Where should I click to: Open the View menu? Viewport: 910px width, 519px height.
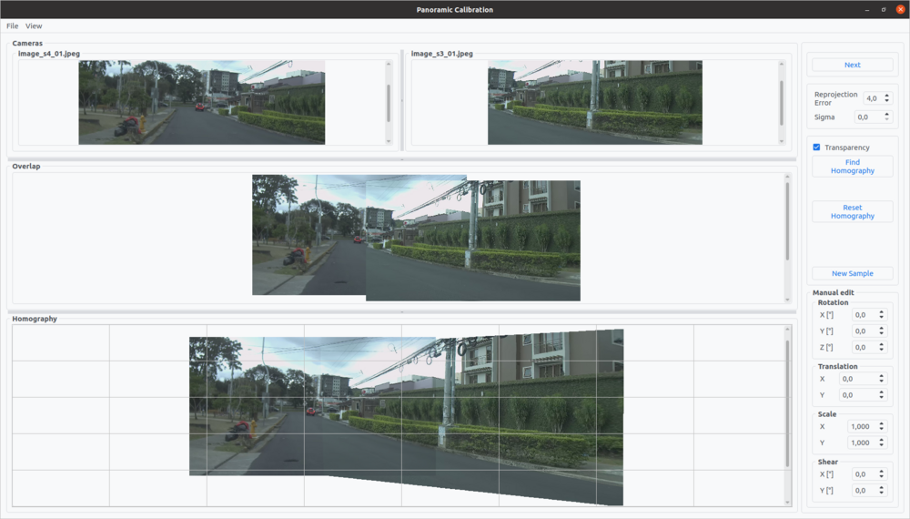34,26
